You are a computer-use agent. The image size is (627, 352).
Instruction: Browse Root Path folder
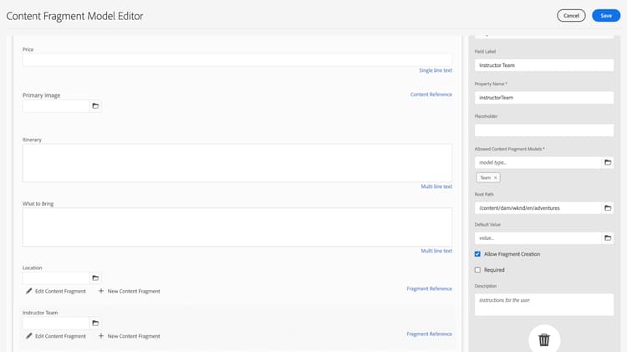click(x=608, y=208)
